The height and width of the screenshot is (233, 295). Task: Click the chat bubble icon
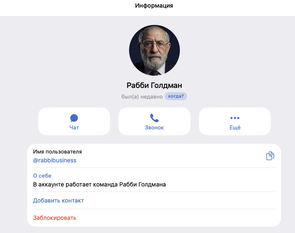pos(74,118)
